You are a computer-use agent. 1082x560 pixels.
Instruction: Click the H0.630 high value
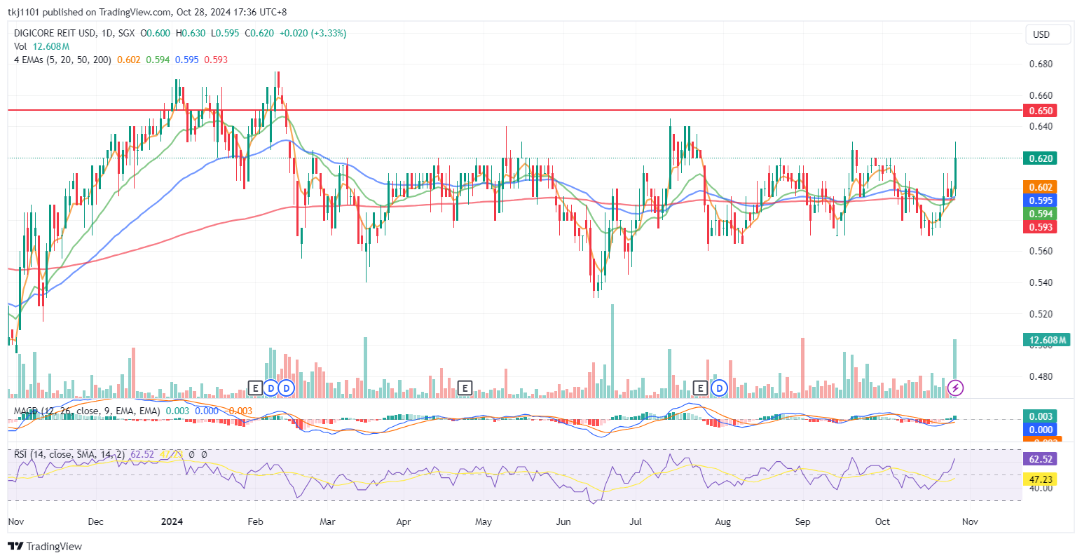[191, 33]
